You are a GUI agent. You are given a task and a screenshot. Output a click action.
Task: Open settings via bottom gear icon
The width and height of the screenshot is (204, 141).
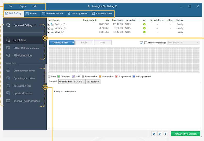[160, 134]
